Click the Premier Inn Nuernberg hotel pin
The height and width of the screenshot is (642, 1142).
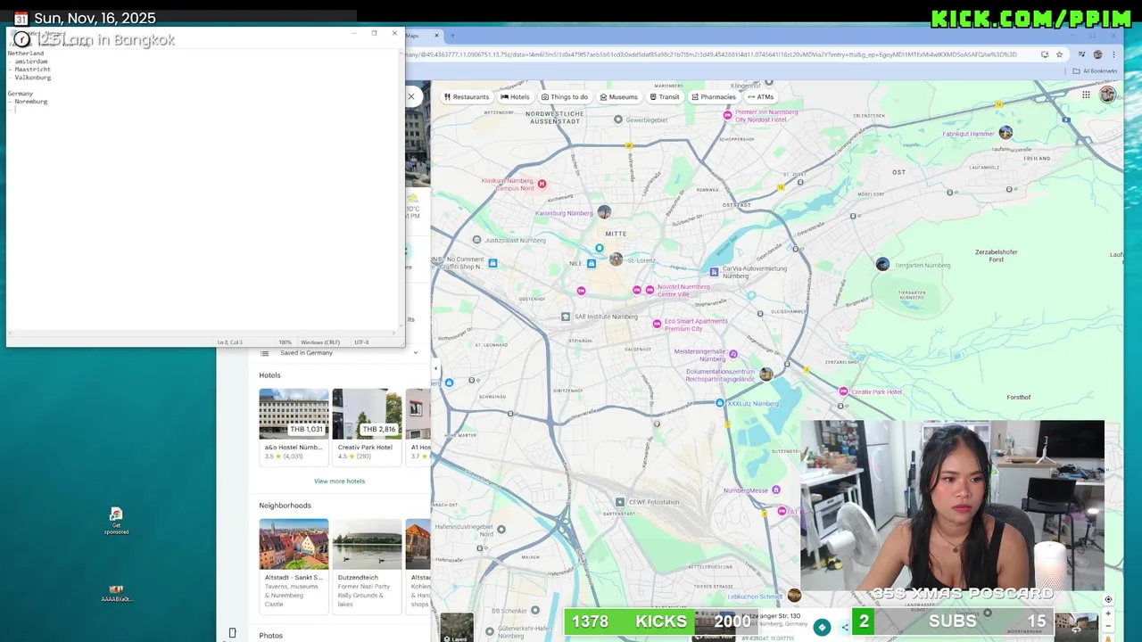(x=728, y=116)
